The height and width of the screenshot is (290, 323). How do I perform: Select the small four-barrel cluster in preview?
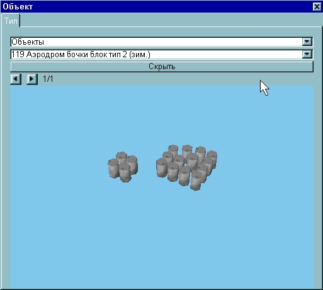click(x=123, y=167)
